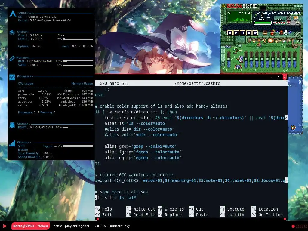Click the Triforce icon in ZeldaAmp title bar
The image size is (308, 231).
click(x=223, y=6)
